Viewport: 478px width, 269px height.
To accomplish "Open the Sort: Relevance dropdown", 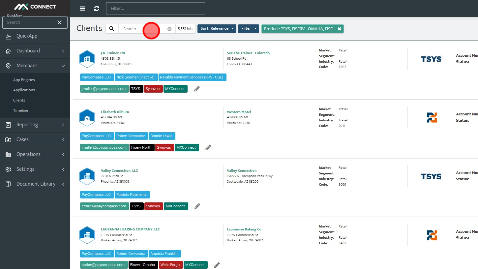I will [217, 29].
